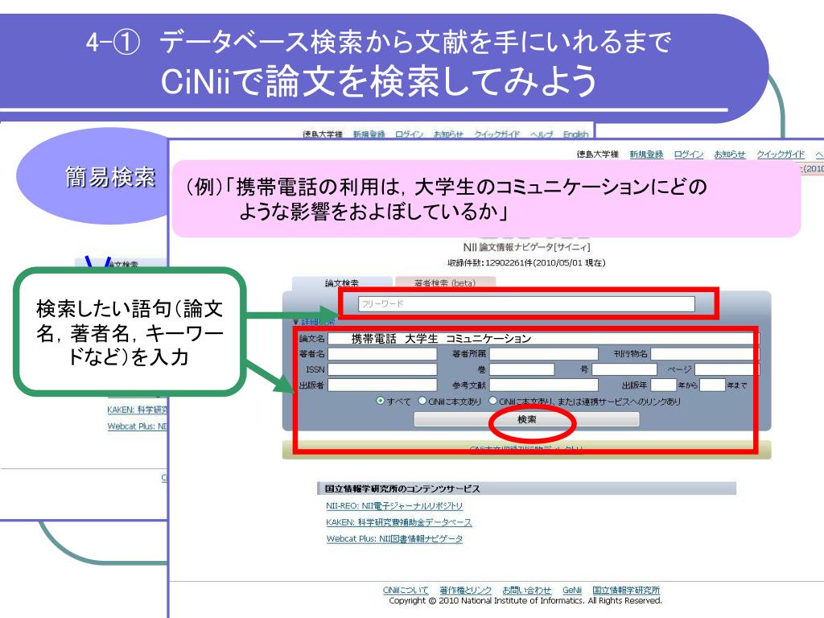The image size is (824, 618).
Task: Open Webcat Plus link in back window
Action: point(137,426)
